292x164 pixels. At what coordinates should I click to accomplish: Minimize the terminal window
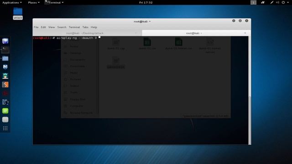[234, 20]
